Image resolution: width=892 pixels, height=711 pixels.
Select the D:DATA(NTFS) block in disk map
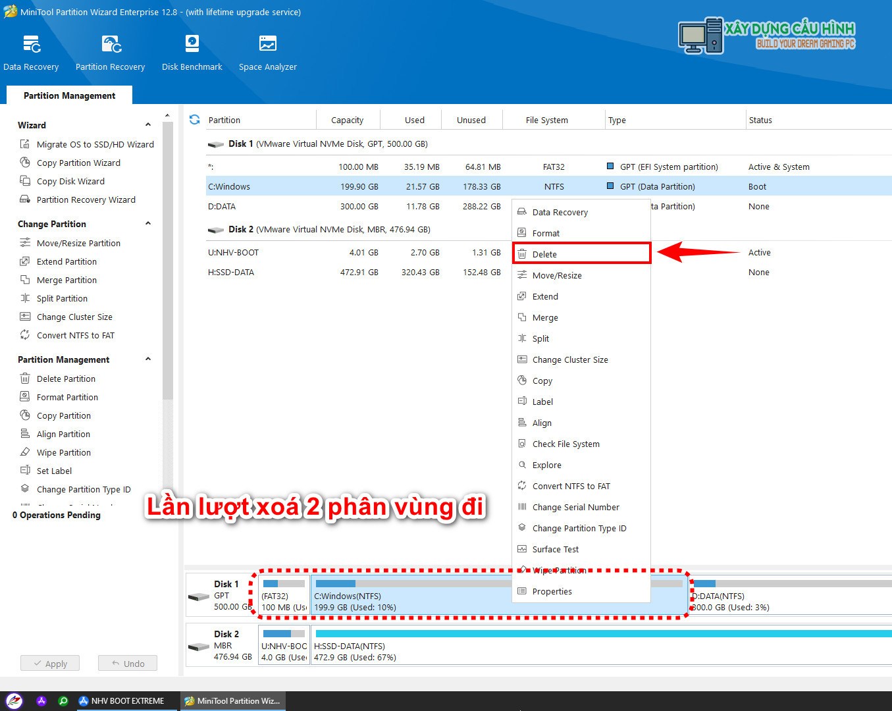(791, 595)
